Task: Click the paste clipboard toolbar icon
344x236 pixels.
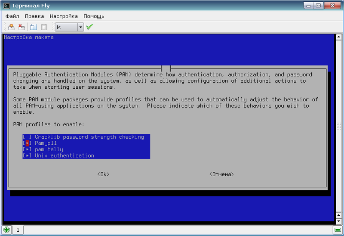Action: coord(44,27)
